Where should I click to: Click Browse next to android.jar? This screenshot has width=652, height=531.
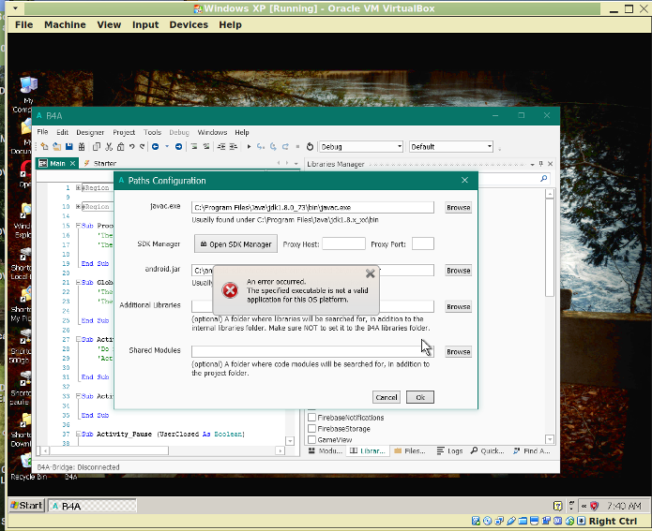click(458, 271)
